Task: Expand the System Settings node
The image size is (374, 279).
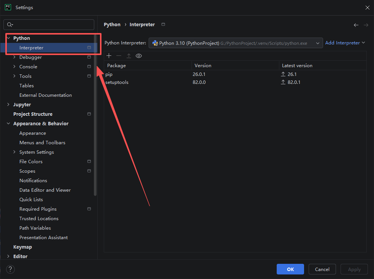Action: click(x=14, y=152)
